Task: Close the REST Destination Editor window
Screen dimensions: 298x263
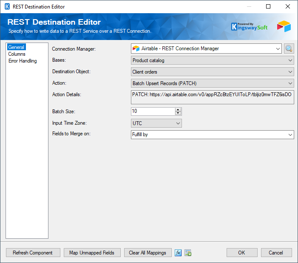Action: [x=288, y=6]
